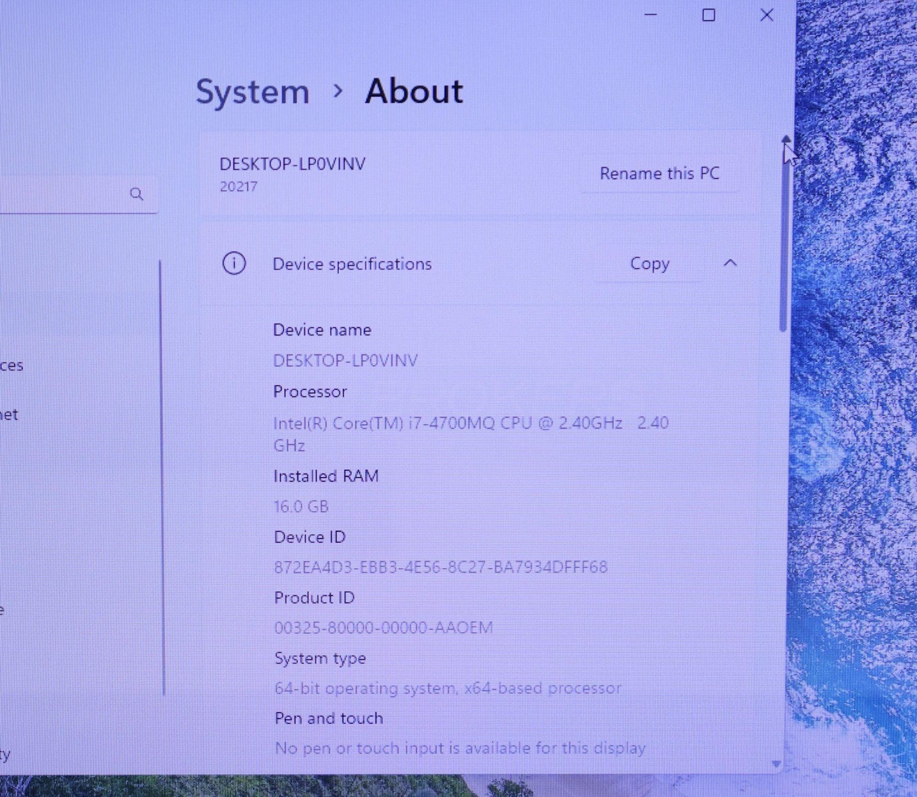Click the scrollbar down arrow

777,764
